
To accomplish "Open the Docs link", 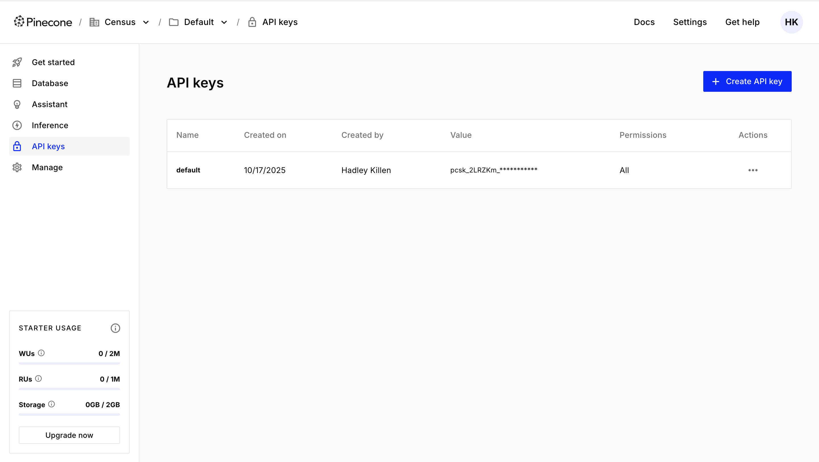I will click(x=644, y=22).
